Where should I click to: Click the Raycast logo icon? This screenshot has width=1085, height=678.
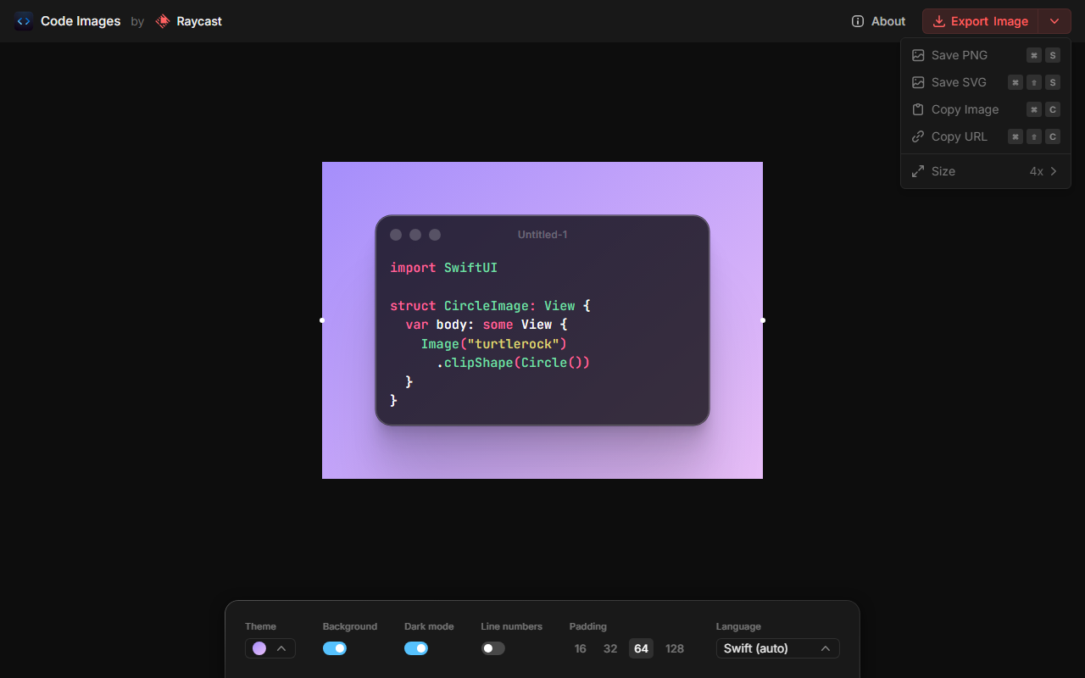pos(163,21)
